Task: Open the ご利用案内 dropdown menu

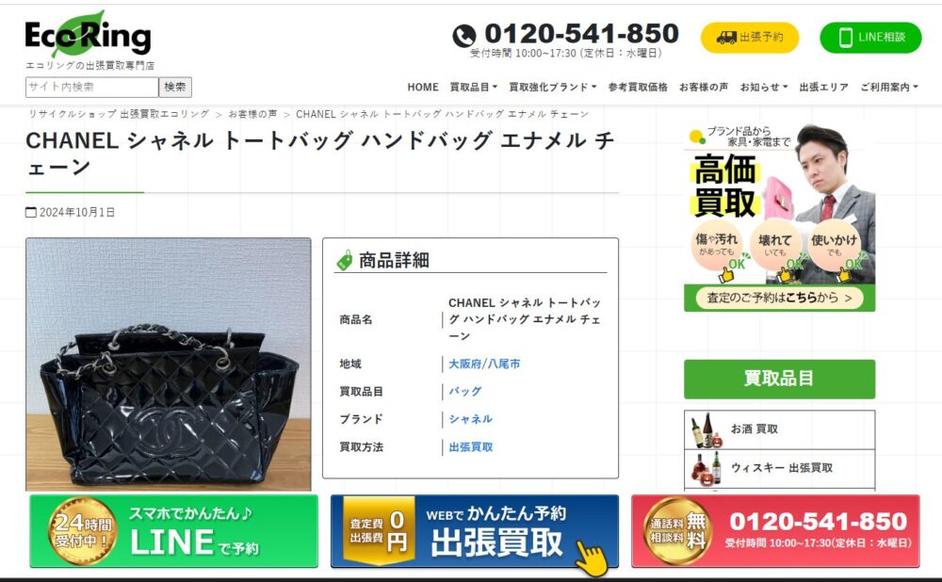Action: click(x=889, y=87)
